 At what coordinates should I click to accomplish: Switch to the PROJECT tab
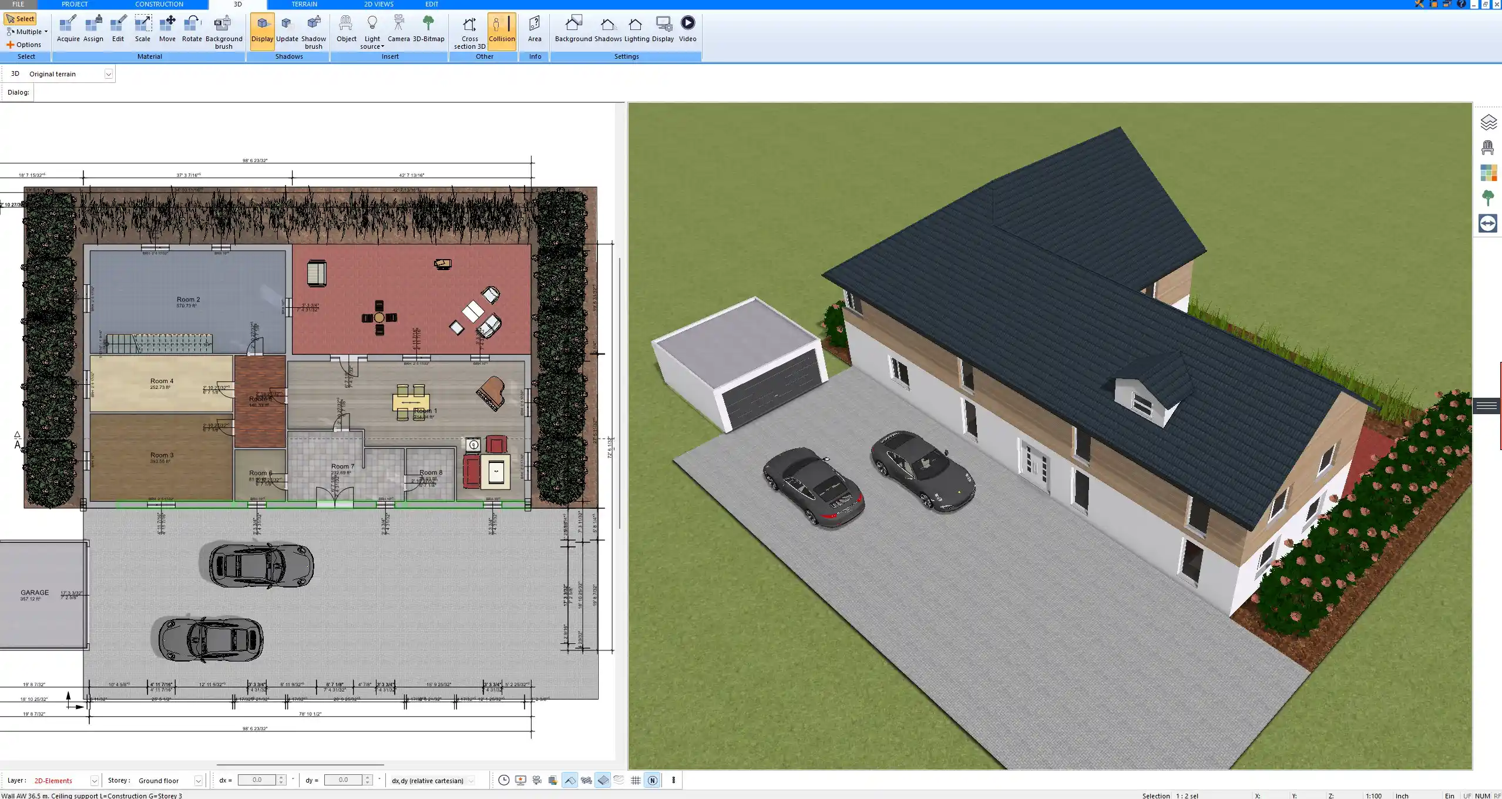point(75,4)
